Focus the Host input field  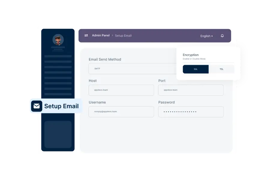tap(121, 90)
